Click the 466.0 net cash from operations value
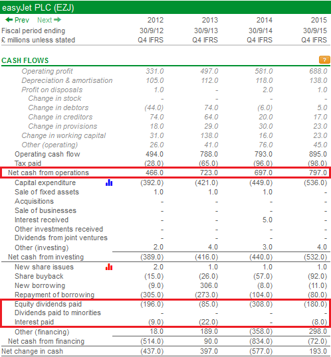The image size is (331, 357). pyautogui.click(x=154, y=173)
